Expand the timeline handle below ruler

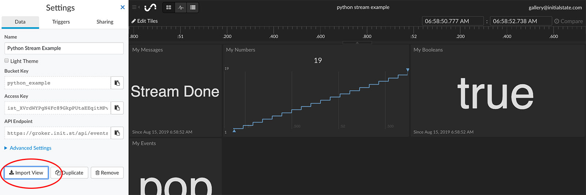tap(357, 43)
